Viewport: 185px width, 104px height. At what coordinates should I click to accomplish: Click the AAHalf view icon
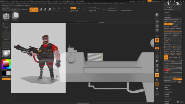coord(157,26)
